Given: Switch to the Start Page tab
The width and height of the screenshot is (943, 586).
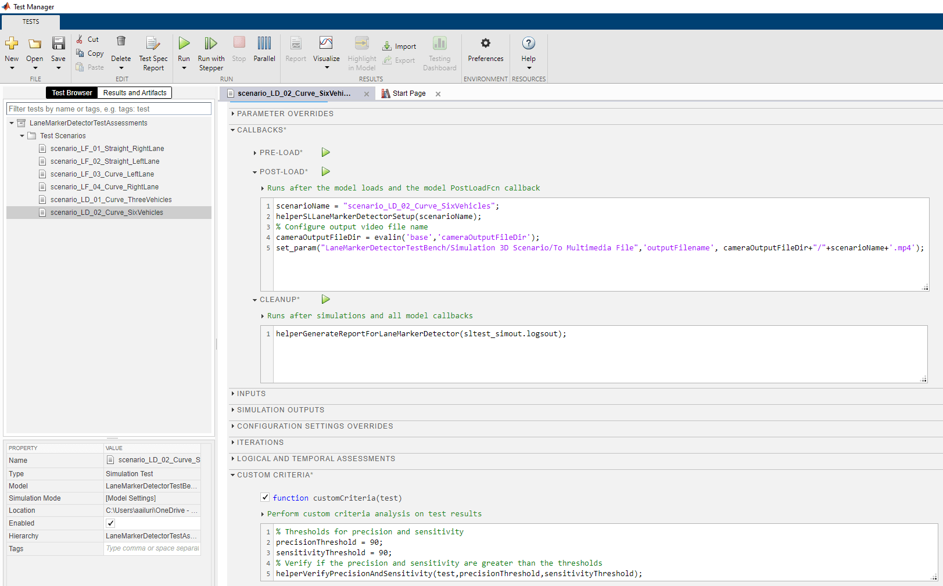Looking at the screenshot, I should (408, 94).
